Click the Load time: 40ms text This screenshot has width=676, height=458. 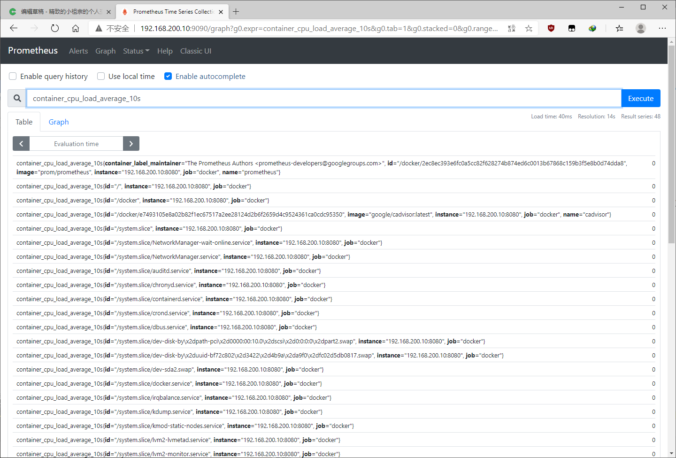(552, 116)
